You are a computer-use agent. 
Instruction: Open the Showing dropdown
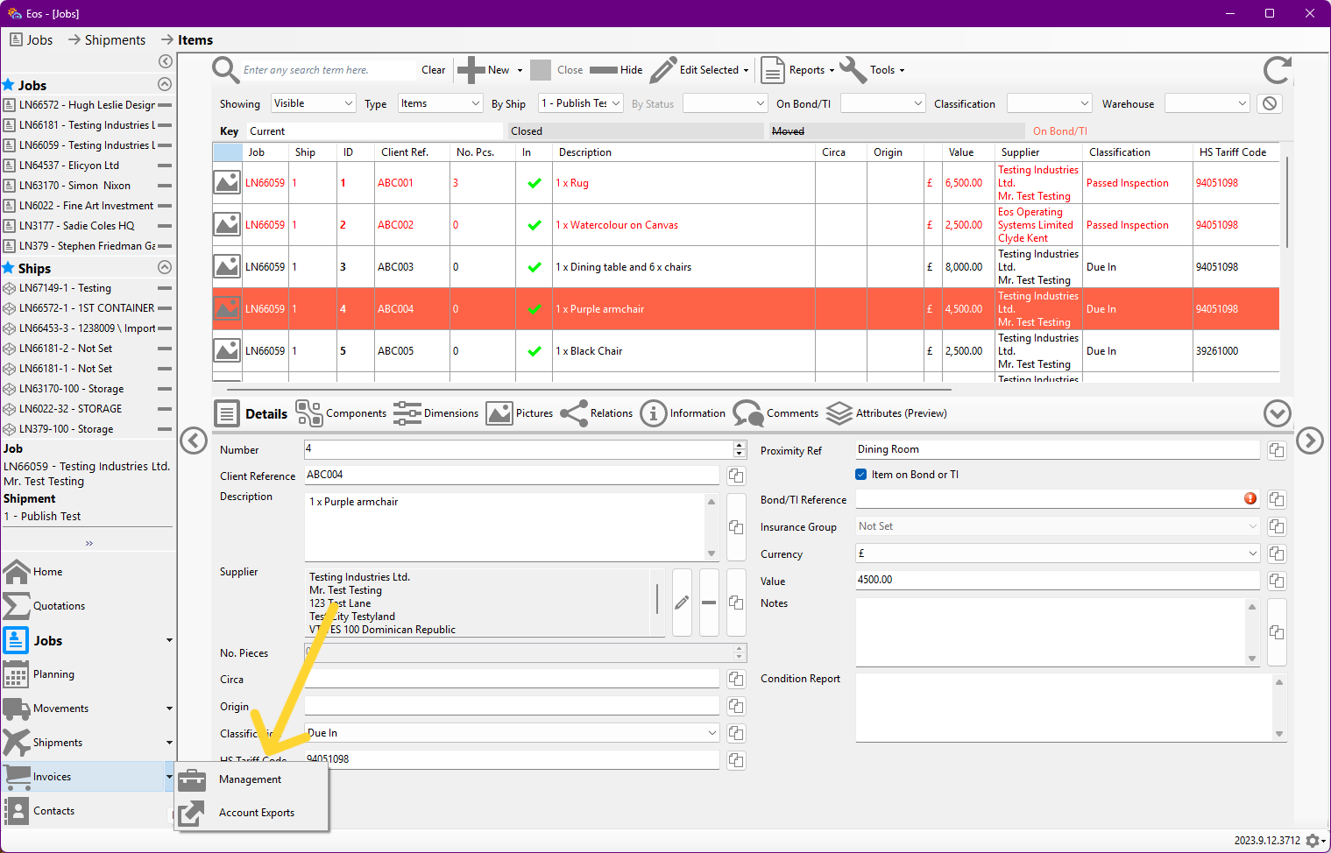[x=314, y=103]
